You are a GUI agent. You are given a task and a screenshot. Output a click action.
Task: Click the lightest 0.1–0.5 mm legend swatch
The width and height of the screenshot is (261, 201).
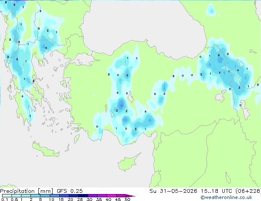[x=7, y=196]
